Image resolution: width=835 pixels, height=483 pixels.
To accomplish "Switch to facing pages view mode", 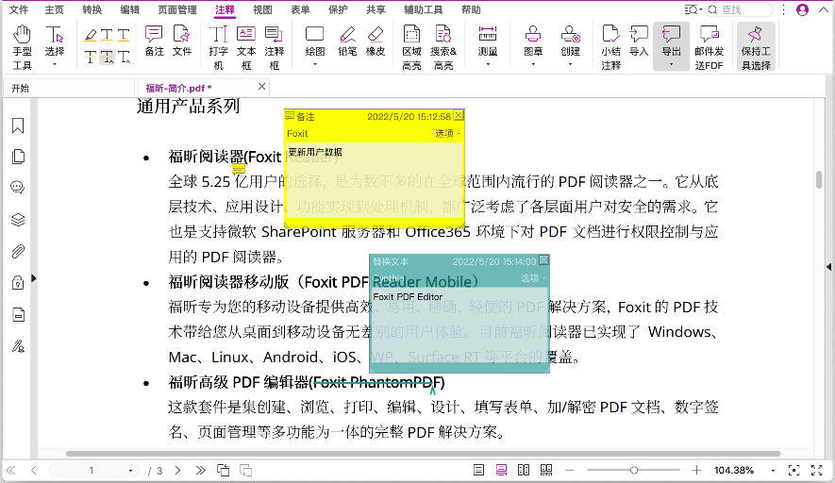I will coord(524,470).
